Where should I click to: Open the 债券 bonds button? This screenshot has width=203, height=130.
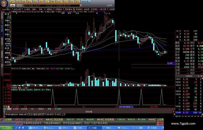(41, 2)
